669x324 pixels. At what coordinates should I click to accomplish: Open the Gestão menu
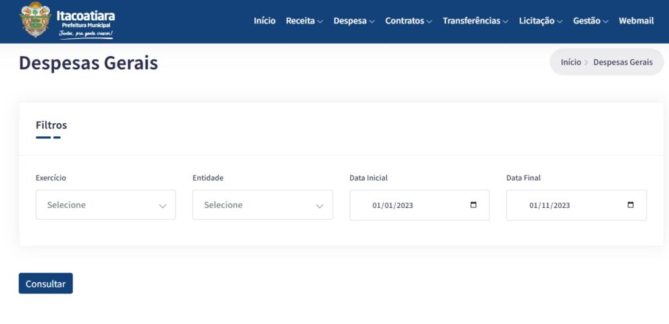pyautogui.click(x=591, y=20)
